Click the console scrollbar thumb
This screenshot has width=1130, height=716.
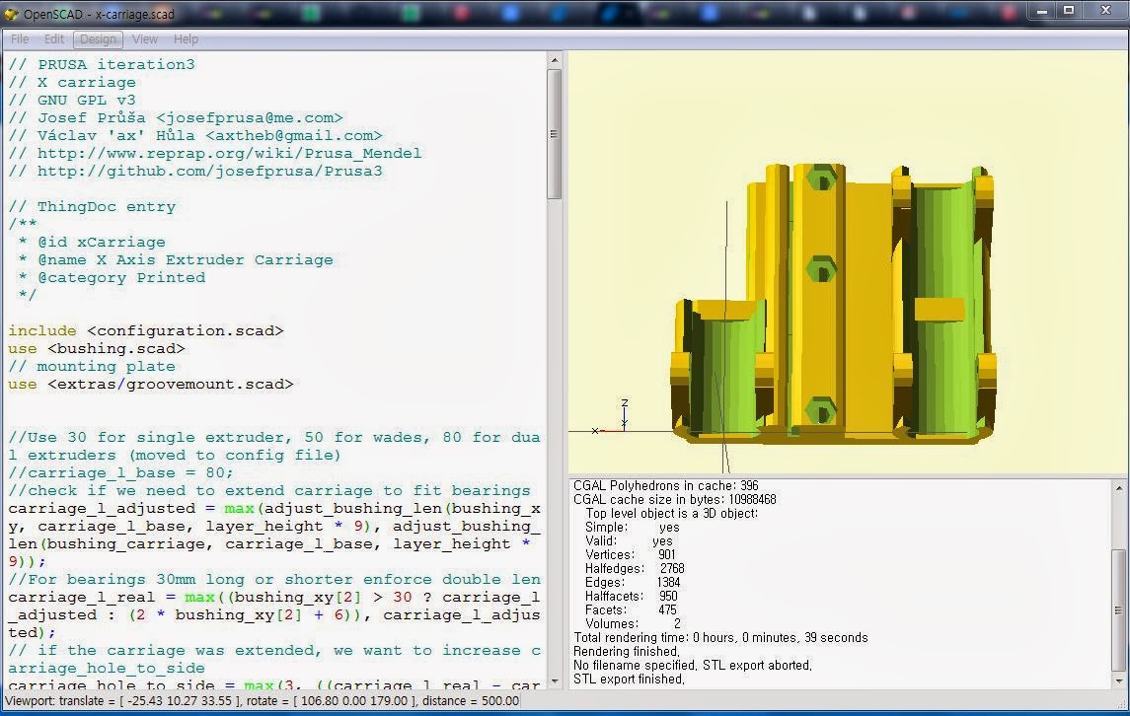1118,610
